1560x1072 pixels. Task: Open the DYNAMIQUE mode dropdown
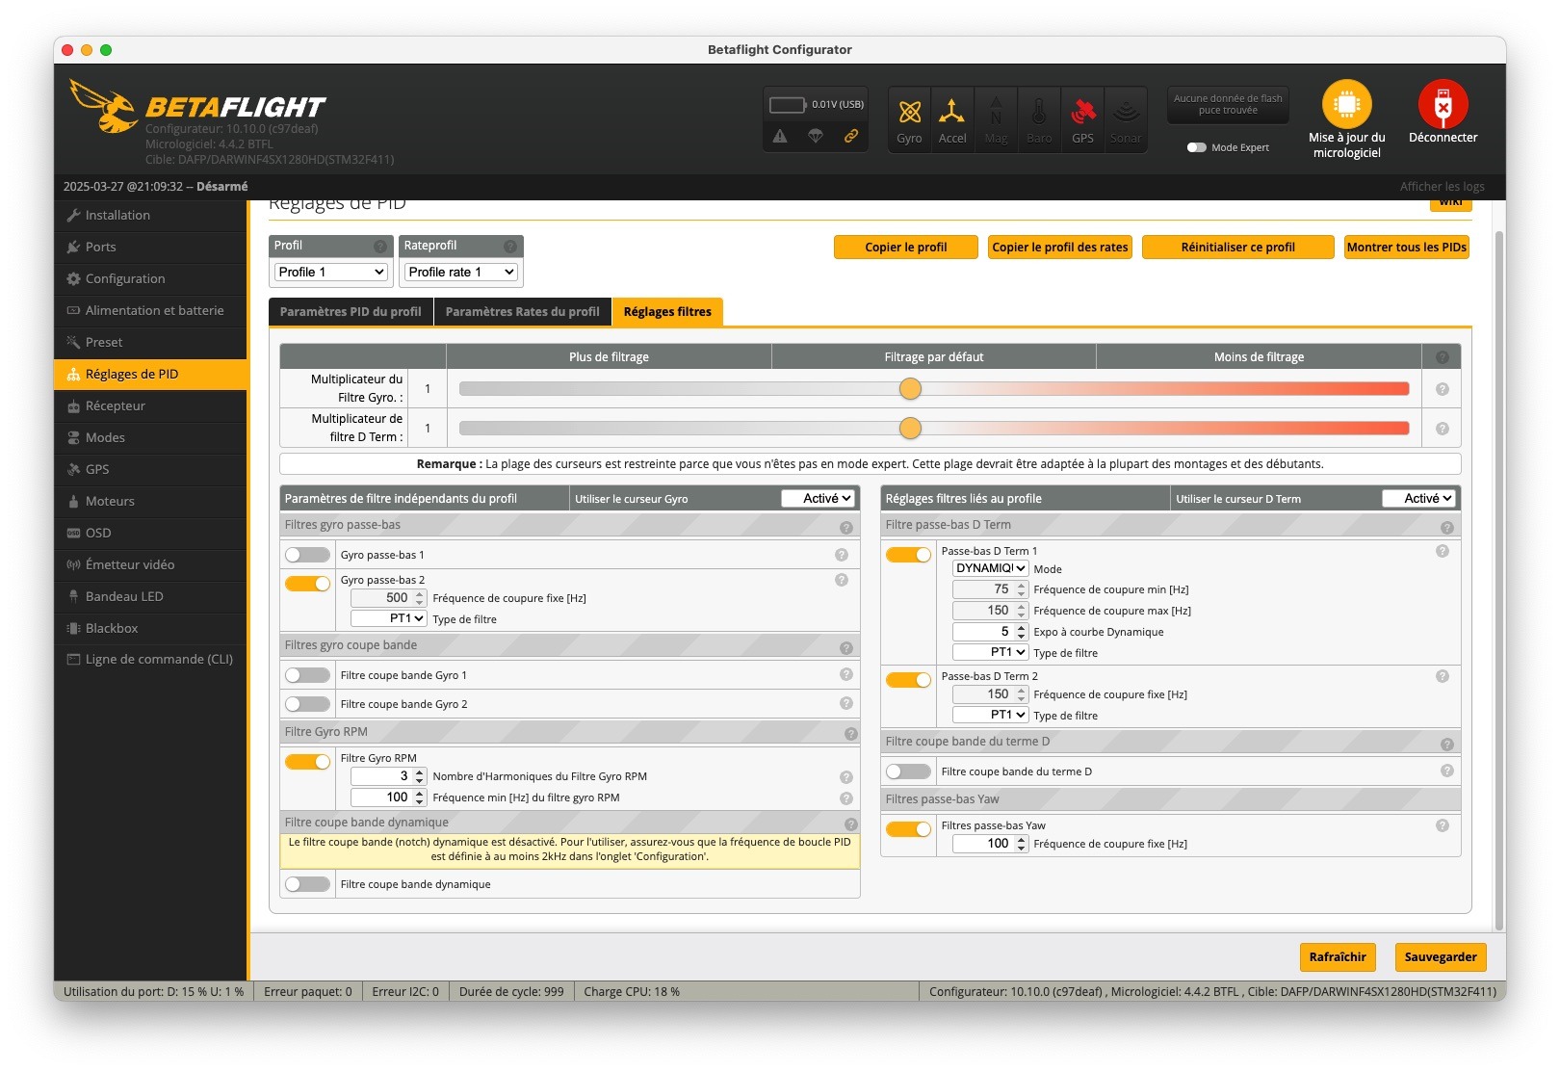coord(991,568)
